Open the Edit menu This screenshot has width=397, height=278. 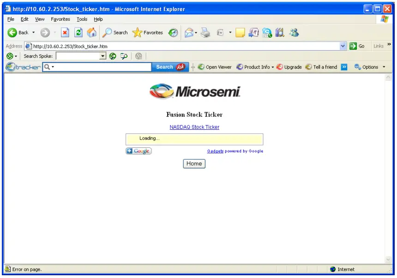point(24,19)
